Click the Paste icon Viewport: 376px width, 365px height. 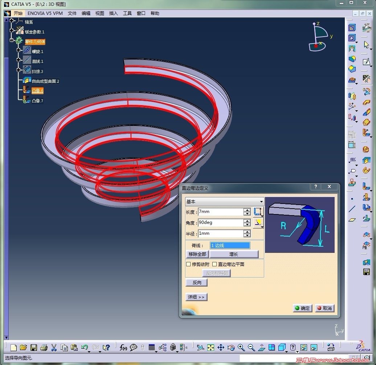pos(74,347)
